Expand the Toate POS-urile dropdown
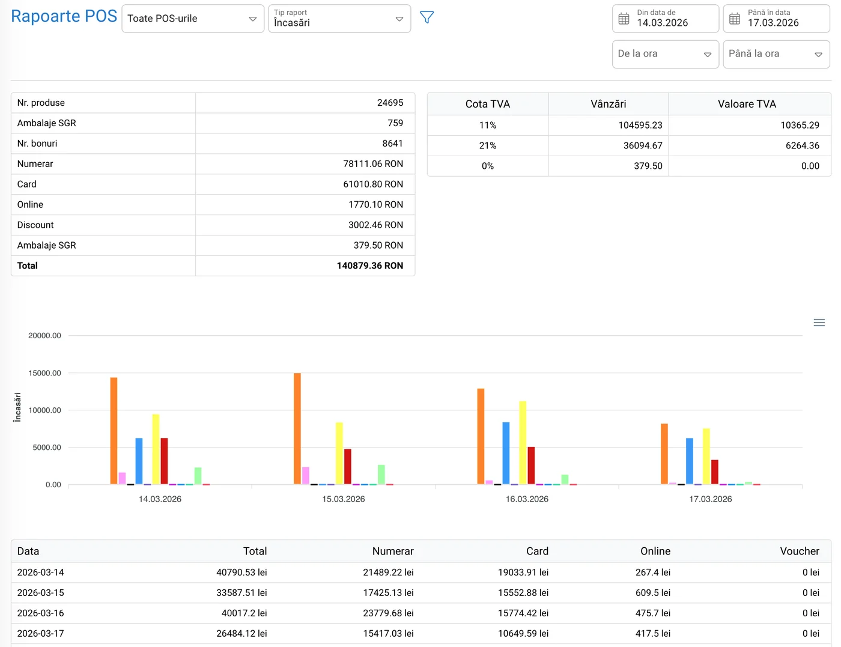 click(192, 19)
